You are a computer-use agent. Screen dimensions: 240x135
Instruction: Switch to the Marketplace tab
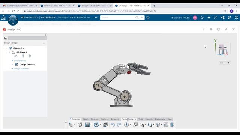click(x=160, y=119)
